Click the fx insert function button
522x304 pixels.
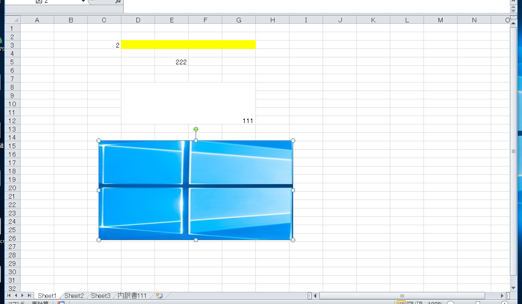click(118, 1)
